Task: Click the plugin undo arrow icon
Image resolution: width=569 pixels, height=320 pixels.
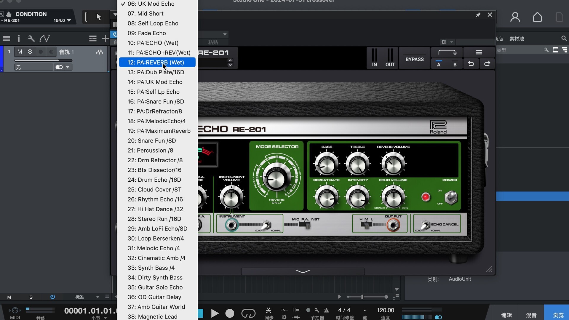Action: [471, 64]
